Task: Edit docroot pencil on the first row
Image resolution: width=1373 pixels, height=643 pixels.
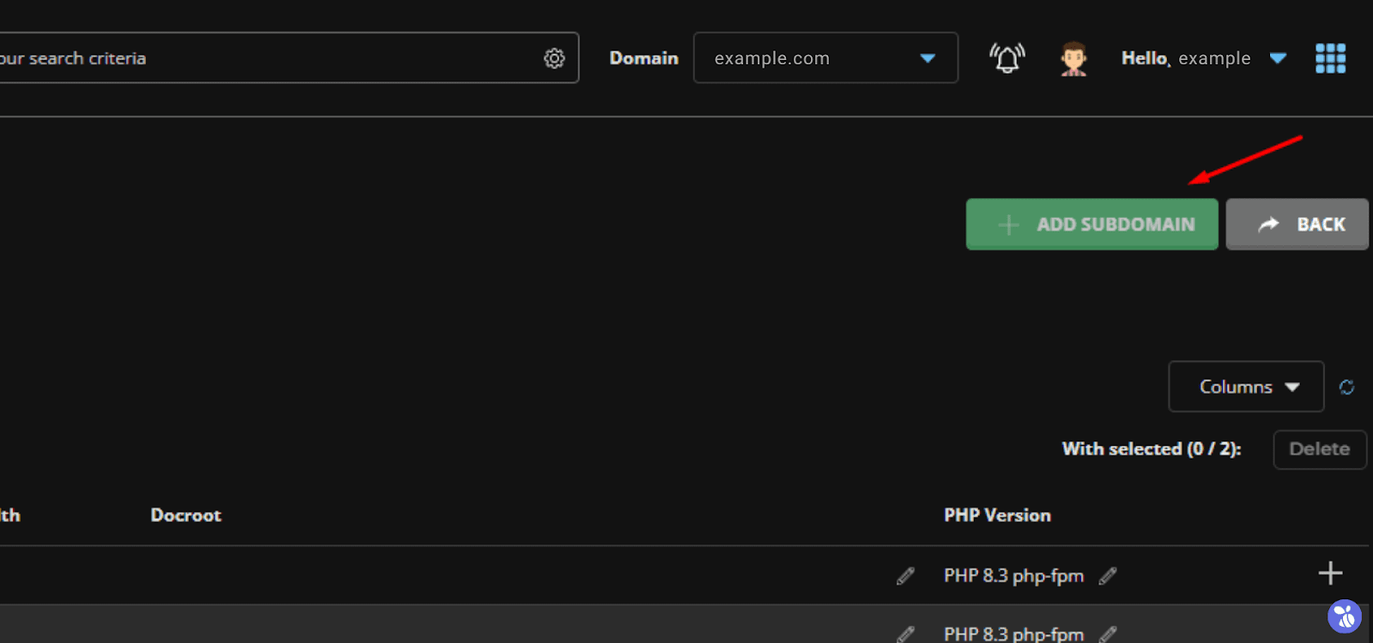Action: [905, 576]
